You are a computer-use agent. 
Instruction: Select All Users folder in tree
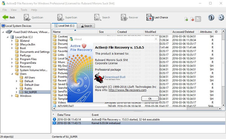pyautogui.click(x=29, y=77)
